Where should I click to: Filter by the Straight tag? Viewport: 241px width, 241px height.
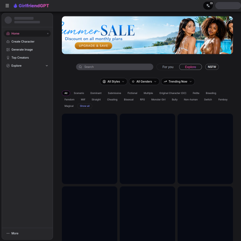(96, 100)
